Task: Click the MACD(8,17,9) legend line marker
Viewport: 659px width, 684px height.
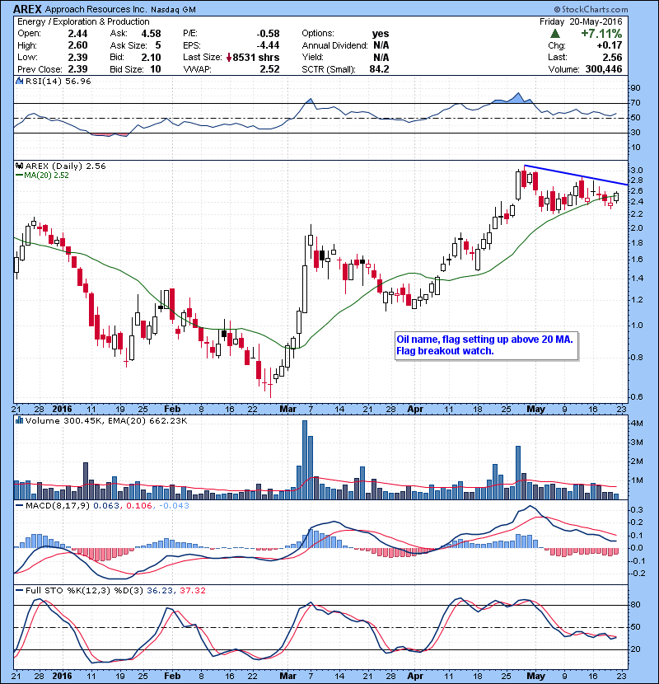Action: 19,506
